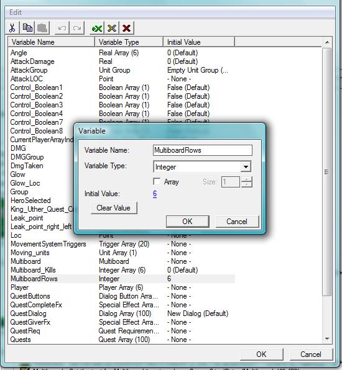Select the AttackLOC variable row
Viewport: 342px width, 370px height.
point(122,79)
